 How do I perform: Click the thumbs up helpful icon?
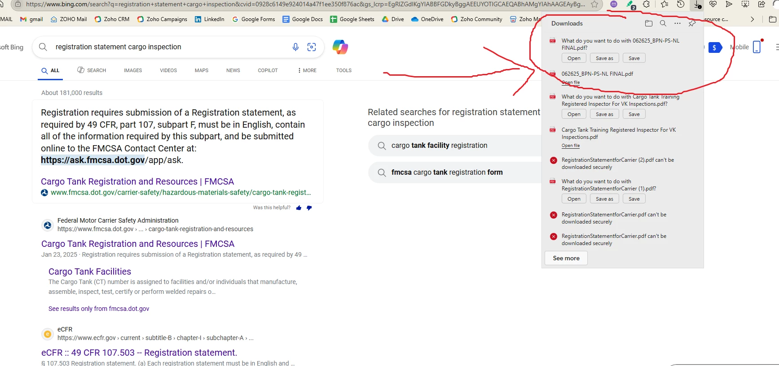tap(299, 208)
